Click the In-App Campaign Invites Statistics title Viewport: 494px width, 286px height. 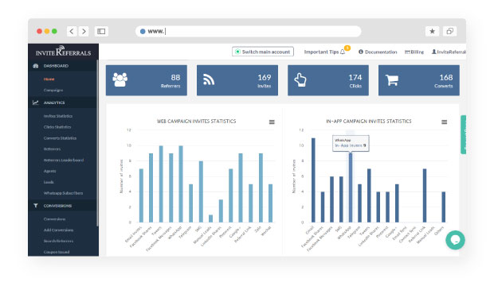click(369, 122)
